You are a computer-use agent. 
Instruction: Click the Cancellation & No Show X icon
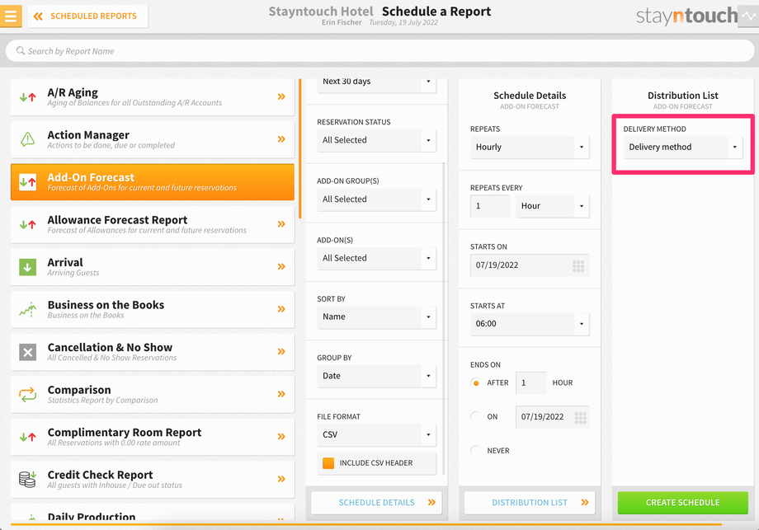pos(27,352)
